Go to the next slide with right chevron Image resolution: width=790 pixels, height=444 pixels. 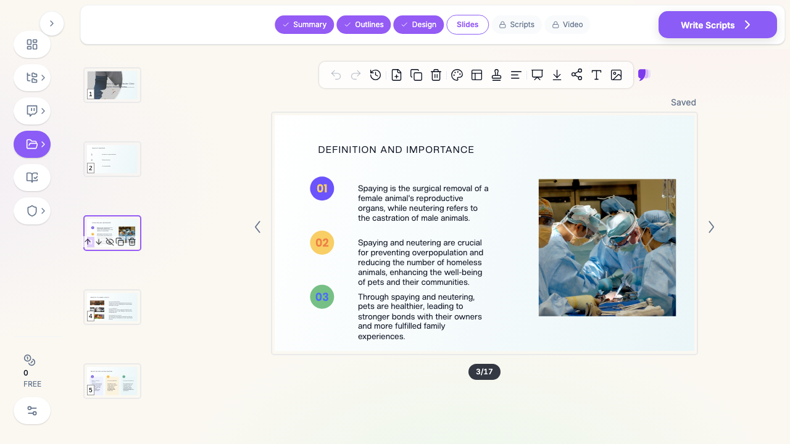click(x=711, y=227)
